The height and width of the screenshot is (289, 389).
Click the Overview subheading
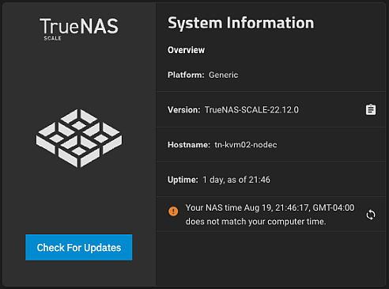click(186, 50)
